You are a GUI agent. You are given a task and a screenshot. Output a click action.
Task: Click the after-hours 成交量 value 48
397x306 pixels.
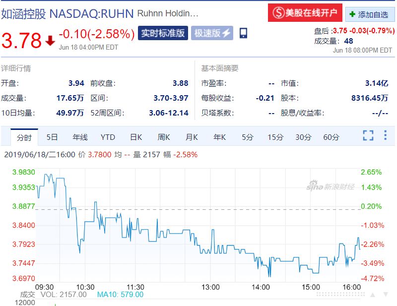click(x=348, y=41)
